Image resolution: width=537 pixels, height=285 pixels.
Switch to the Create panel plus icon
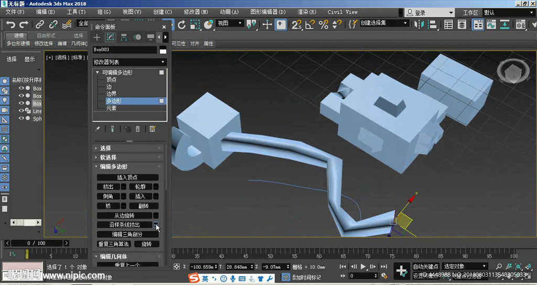97,37
